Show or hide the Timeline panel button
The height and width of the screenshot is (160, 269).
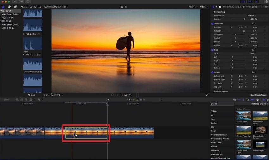point(250,2)
